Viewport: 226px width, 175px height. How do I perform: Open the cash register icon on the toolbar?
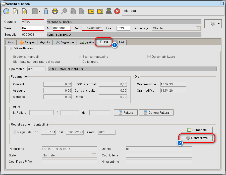pos(108,11)
